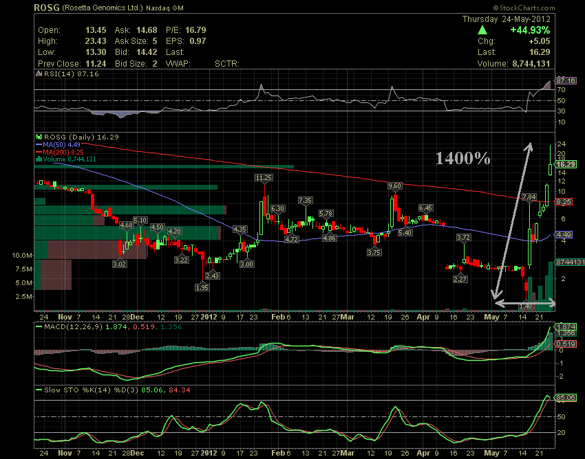Click the blue 4.49 tag on right axis
This screenshot has height=459, width=585.
564,235
